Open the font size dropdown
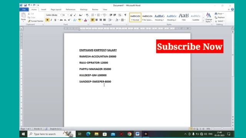 click(x=68, y=15)
